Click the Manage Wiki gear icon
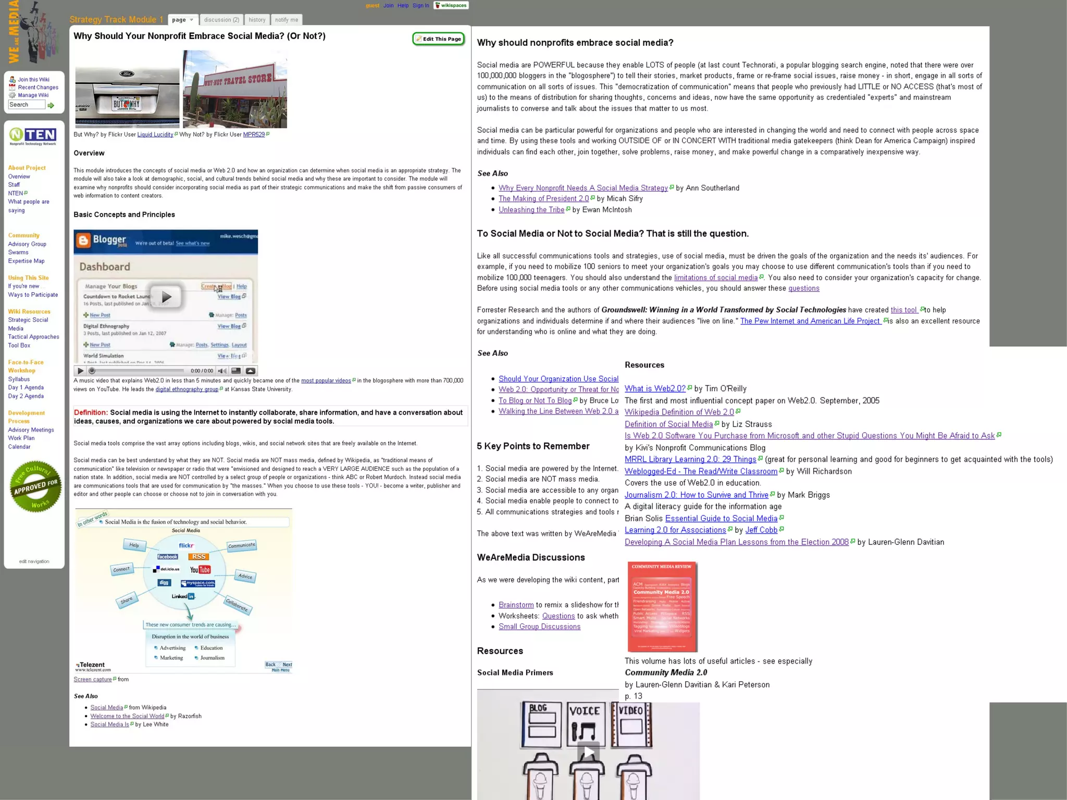Image resolution: width=1067 pixels, height=800 pixels. click(13, 95)
